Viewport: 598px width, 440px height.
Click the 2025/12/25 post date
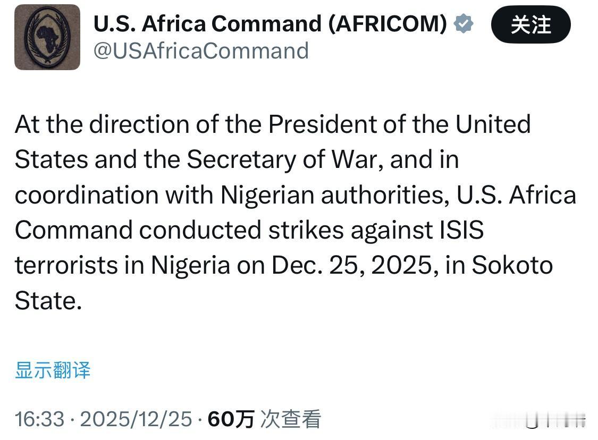[136, 419]
